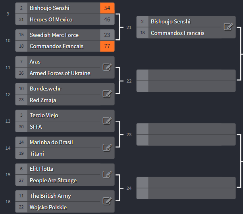Click Swedish Merc Force's score of 23
Screen dimensions: 243x214
click(x=107, y=35)
